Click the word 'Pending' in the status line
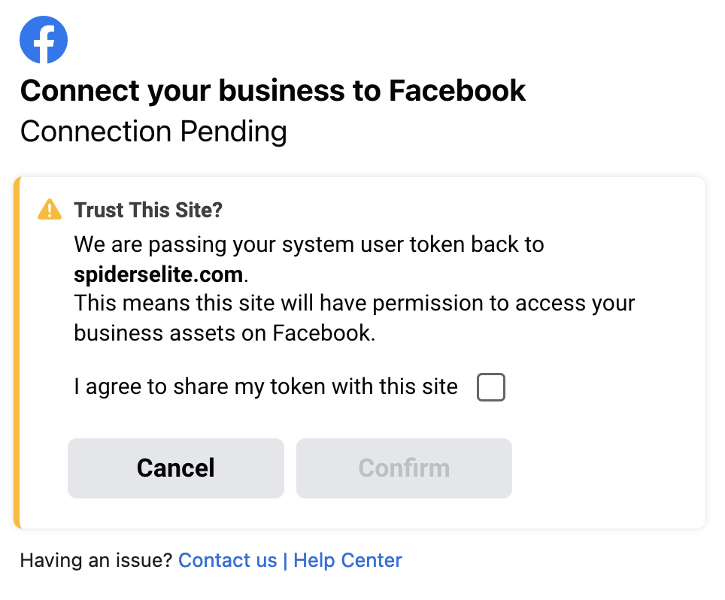Image resolution: width=725 pixels, height=600 pixels. [233, 132]
